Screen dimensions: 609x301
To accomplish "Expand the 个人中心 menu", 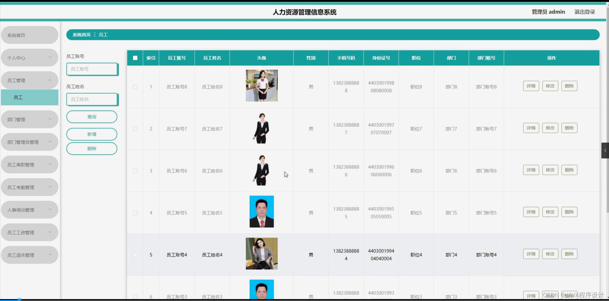I will pyautogui.click(x=29, y=58).
